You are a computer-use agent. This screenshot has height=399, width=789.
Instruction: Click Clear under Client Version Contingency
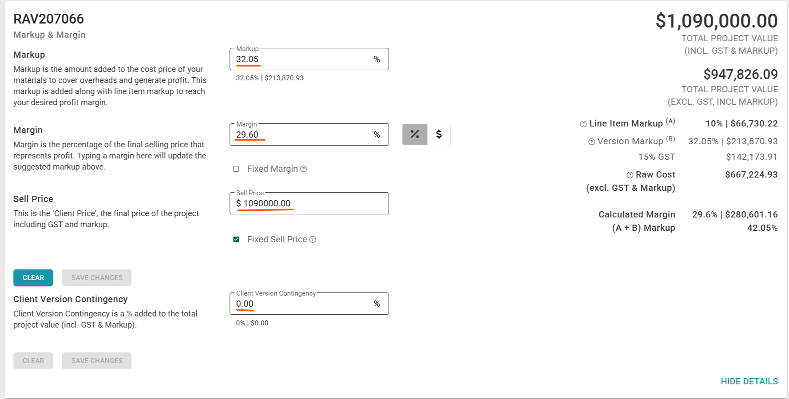(x=33, y=361)
